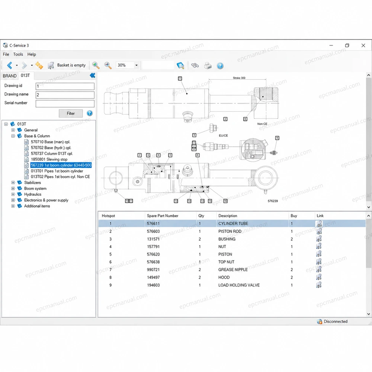Open the back history dropdown arrow
The height and width of the screenshot is (372, 372).
click(x=17, y=65)
